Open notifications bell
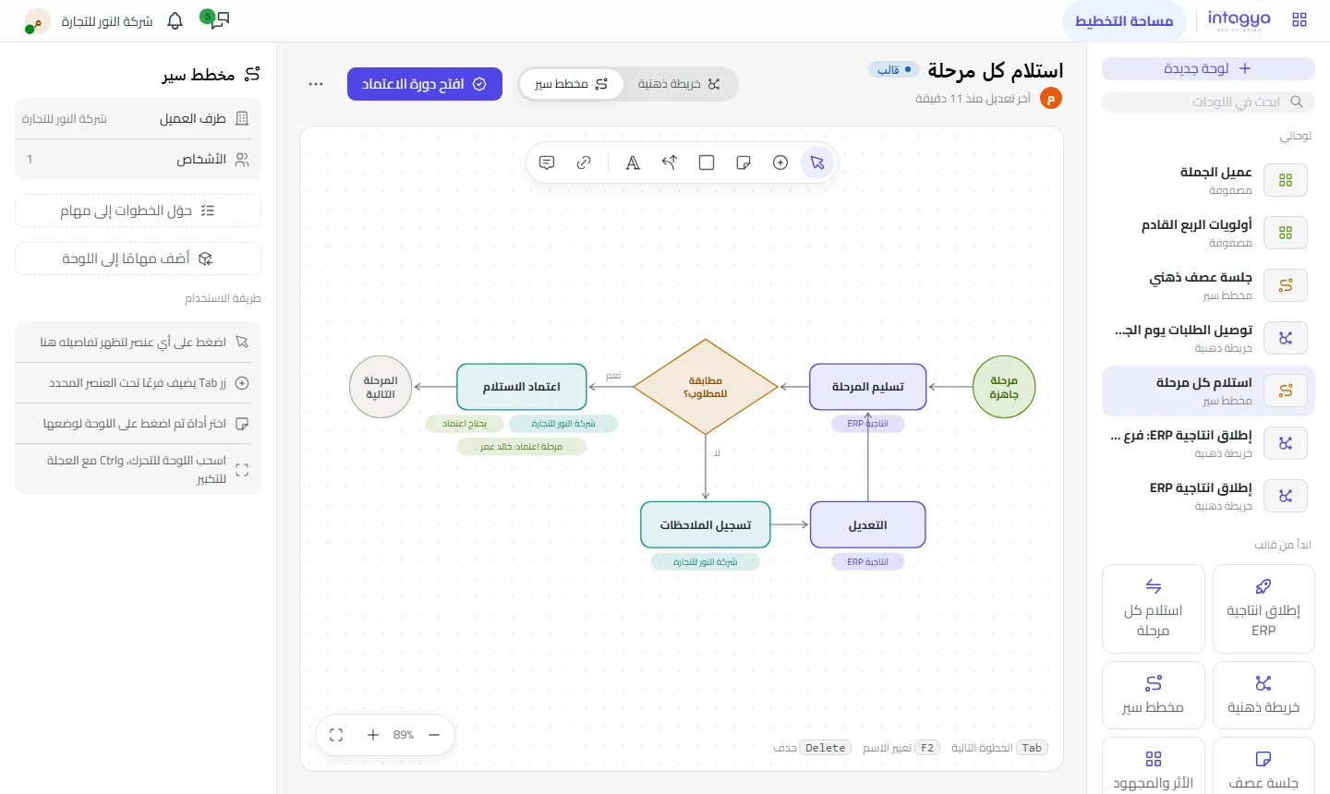The image size is (1330, 794). pos(175,20)
